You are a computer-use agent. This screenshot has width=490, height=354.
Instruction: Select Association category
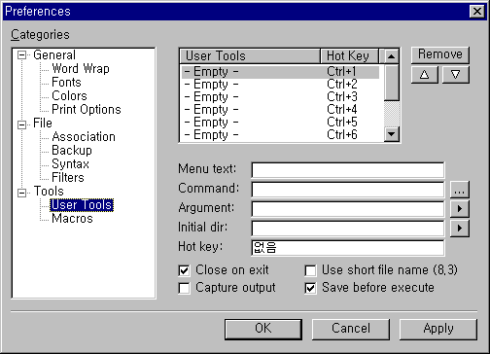click(x=84, y=137)
